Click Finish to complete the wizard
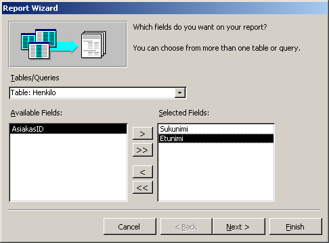Screen dimensions: 329x243 point(295,227)
